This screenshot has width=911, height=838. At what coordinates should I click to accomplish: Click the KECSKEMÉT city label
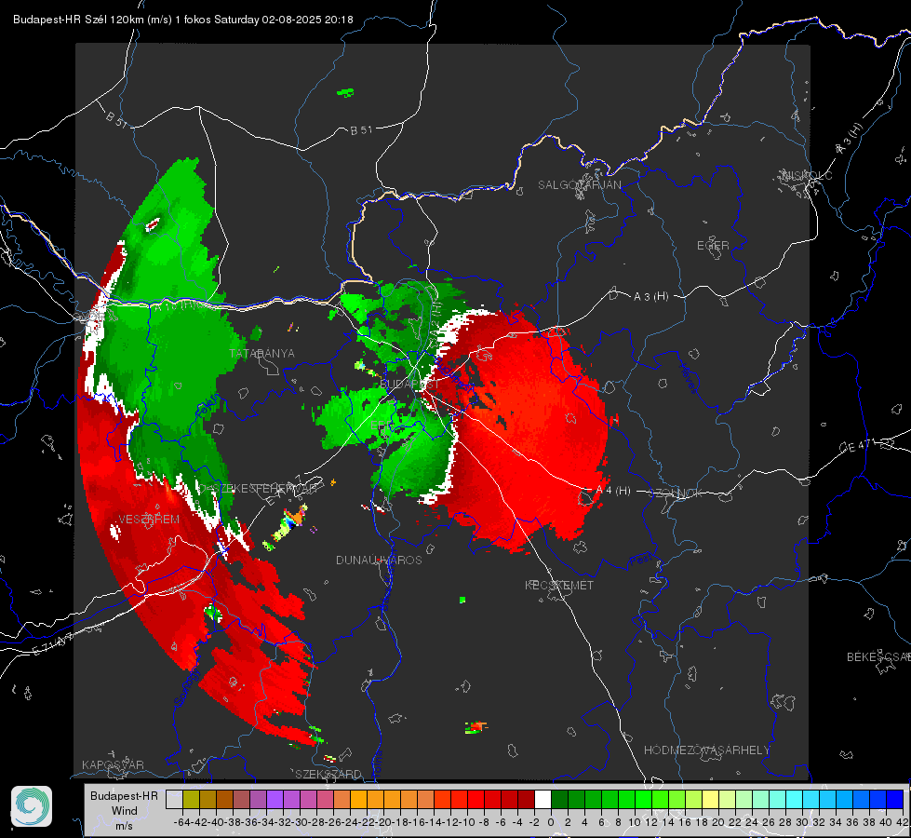559,585
